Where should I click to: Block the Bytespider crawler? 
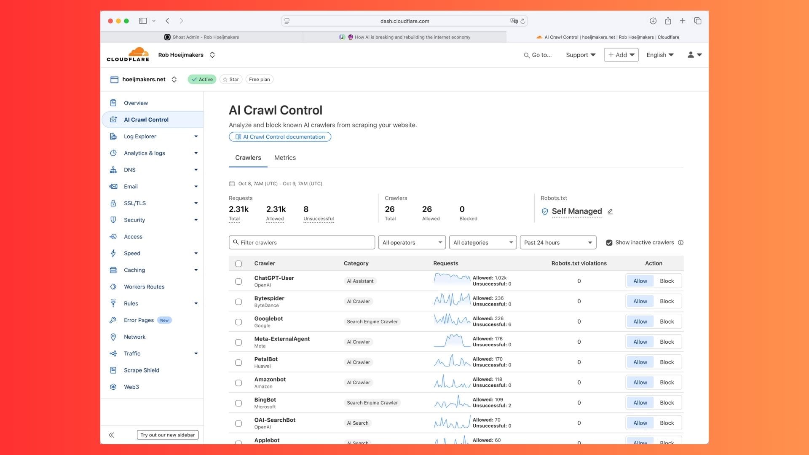point(667,301)
